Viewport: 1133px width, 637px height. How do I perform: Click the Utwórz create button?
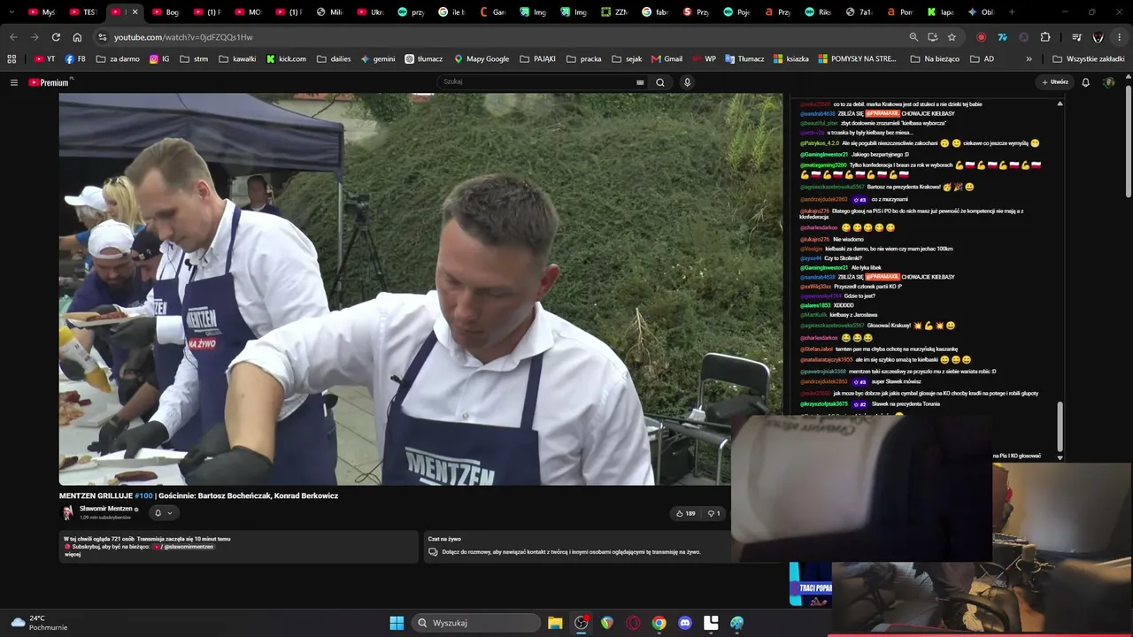(x=1054, y=82)
